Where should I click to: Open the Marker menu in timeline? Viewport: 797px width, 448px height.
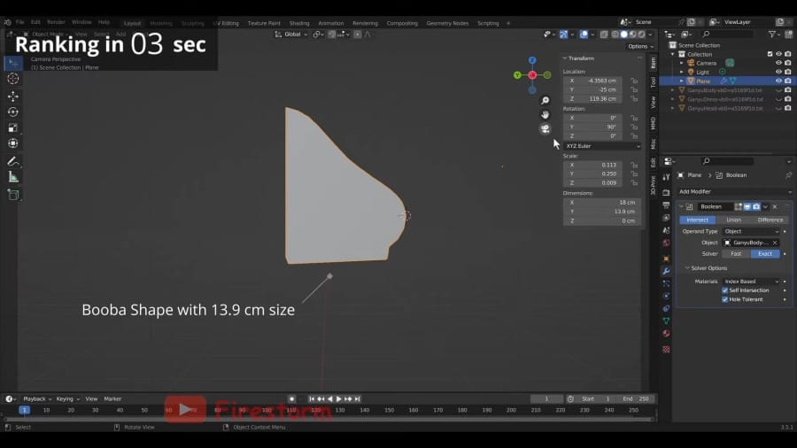tap(112, 399)
